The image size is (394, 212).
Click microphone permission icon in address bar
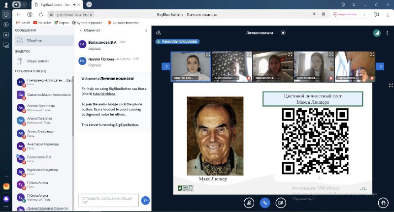point(314,14)
